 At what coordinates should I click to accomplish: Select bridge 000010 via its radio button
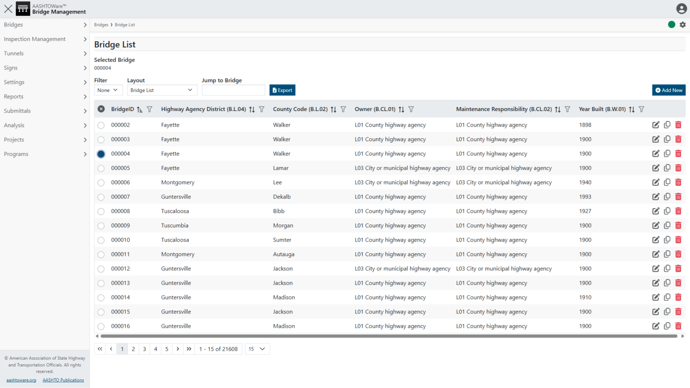[x=101, y=240]
